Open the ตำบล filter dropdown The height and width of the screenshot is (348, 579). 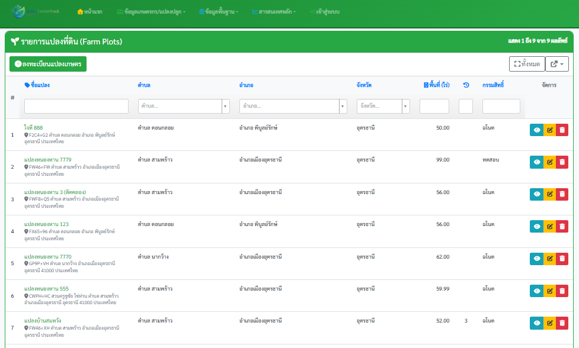pos(184,106)
